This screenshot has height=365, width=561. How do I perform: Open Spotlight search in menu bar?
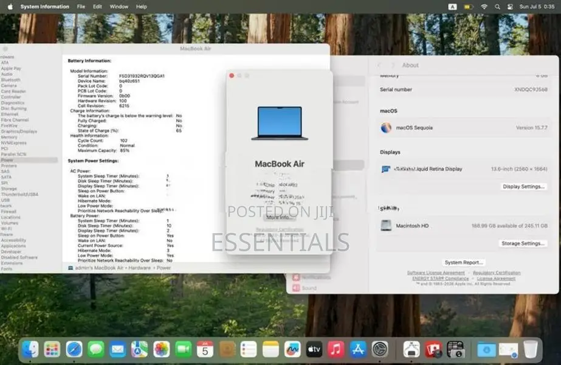click(x=497, y=7)
